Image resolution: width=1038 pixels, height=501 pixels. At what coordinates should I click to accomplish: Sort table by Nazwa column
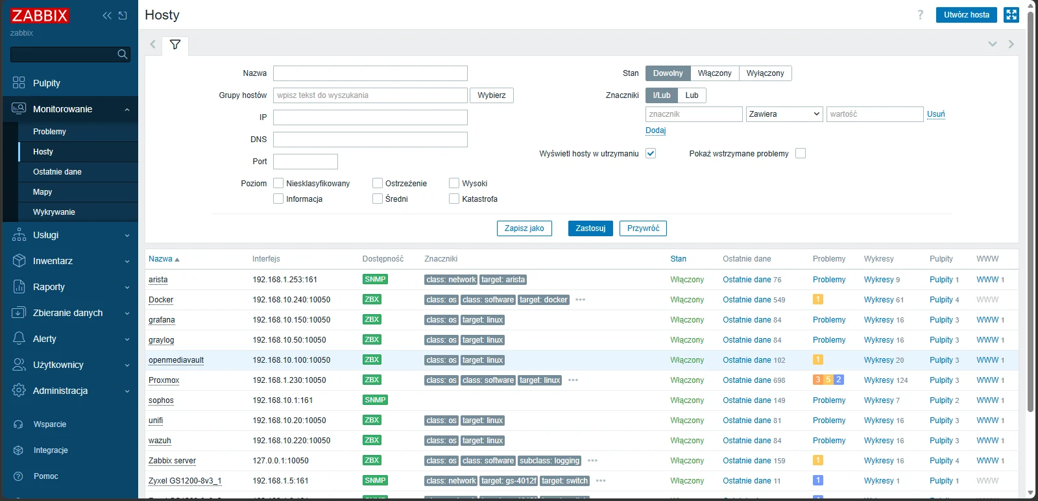click(163, 259)
